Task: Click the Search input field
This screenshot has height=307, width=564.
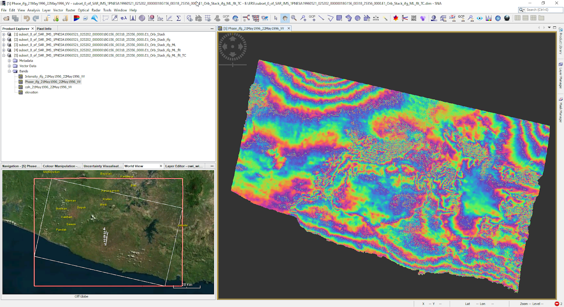Action: click(544, 10)
